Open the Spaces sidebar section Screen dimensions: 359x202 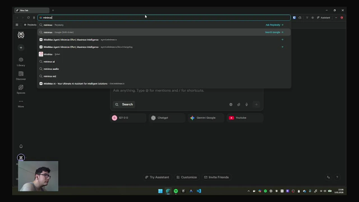(21, 89)
